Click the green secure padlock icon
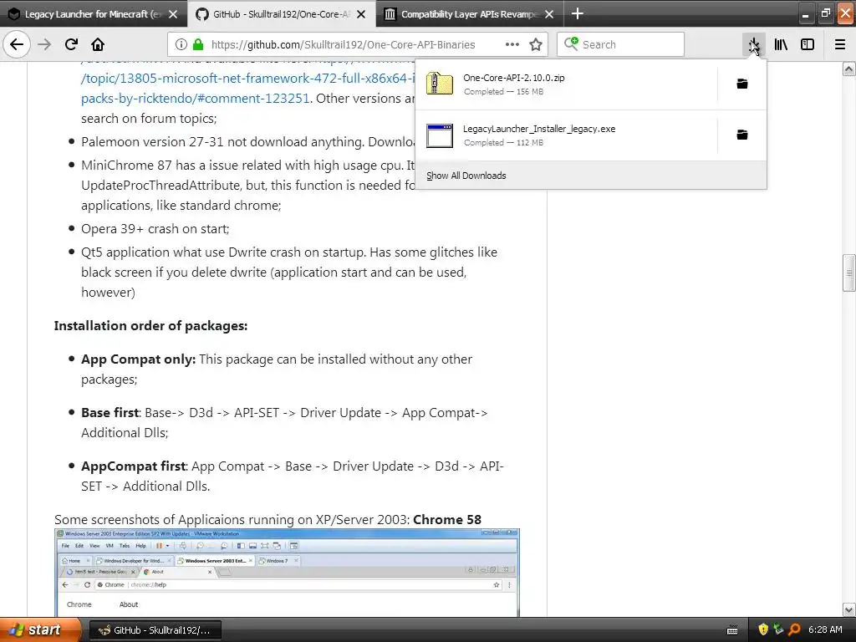 point(198,44)
